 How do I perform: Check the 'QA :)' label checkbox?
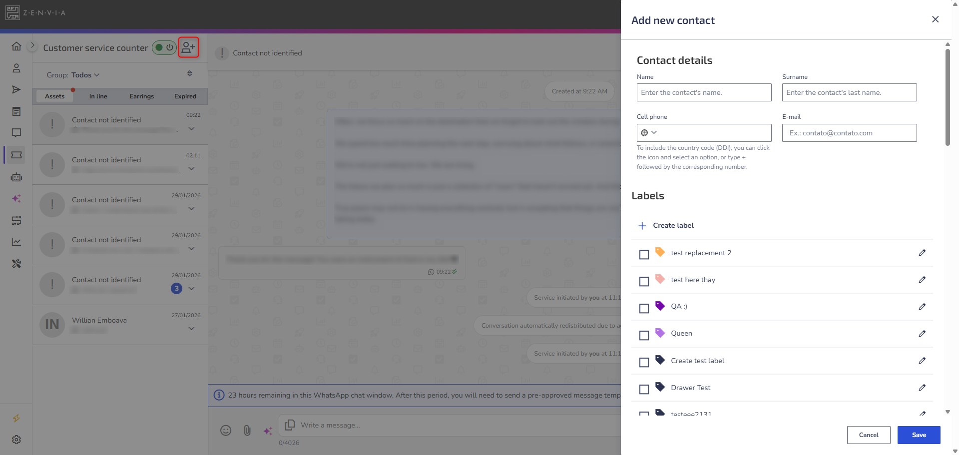pos(644,308)
